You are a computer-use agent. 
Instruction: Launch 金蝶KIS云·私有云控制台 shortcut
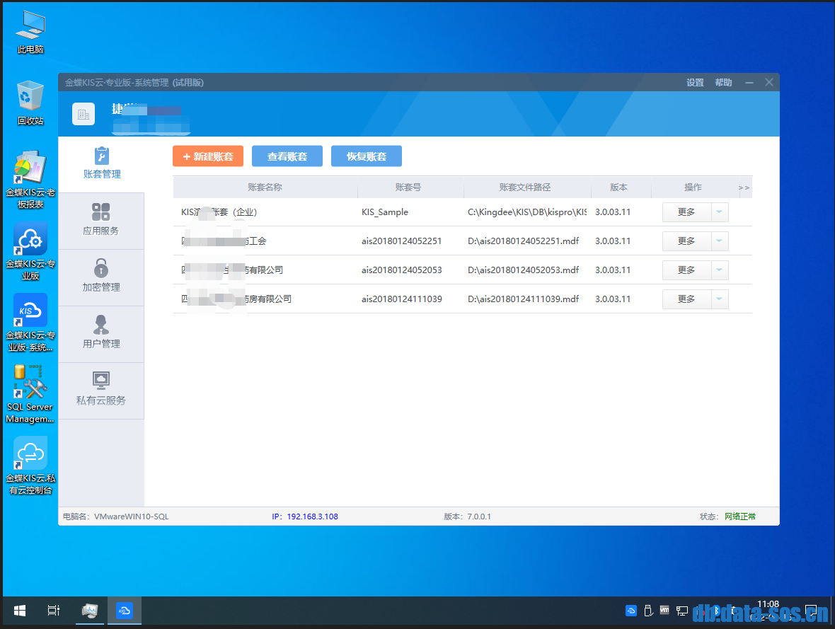30,466
